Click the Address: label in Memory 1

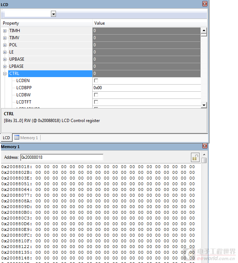pyautogui.click(x=11, y=157)
